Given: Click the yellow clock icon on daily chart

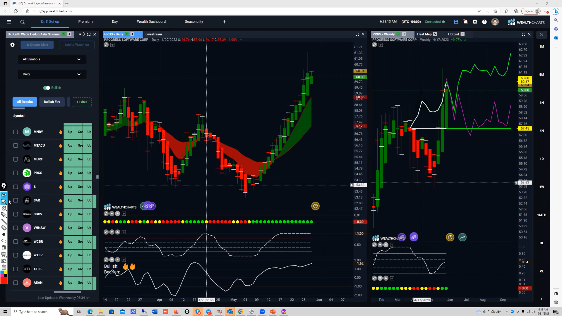Looking at the screenshot, I should tap(315, 206).
